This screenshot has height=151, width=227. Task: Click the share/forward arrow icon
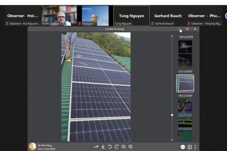tap(96, 146)
